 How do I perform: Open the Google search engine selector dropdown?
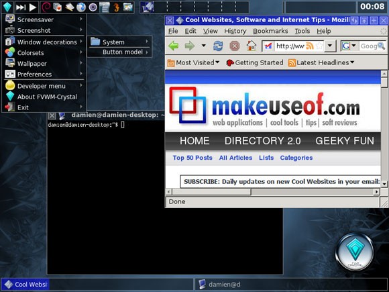coord(349,46)
